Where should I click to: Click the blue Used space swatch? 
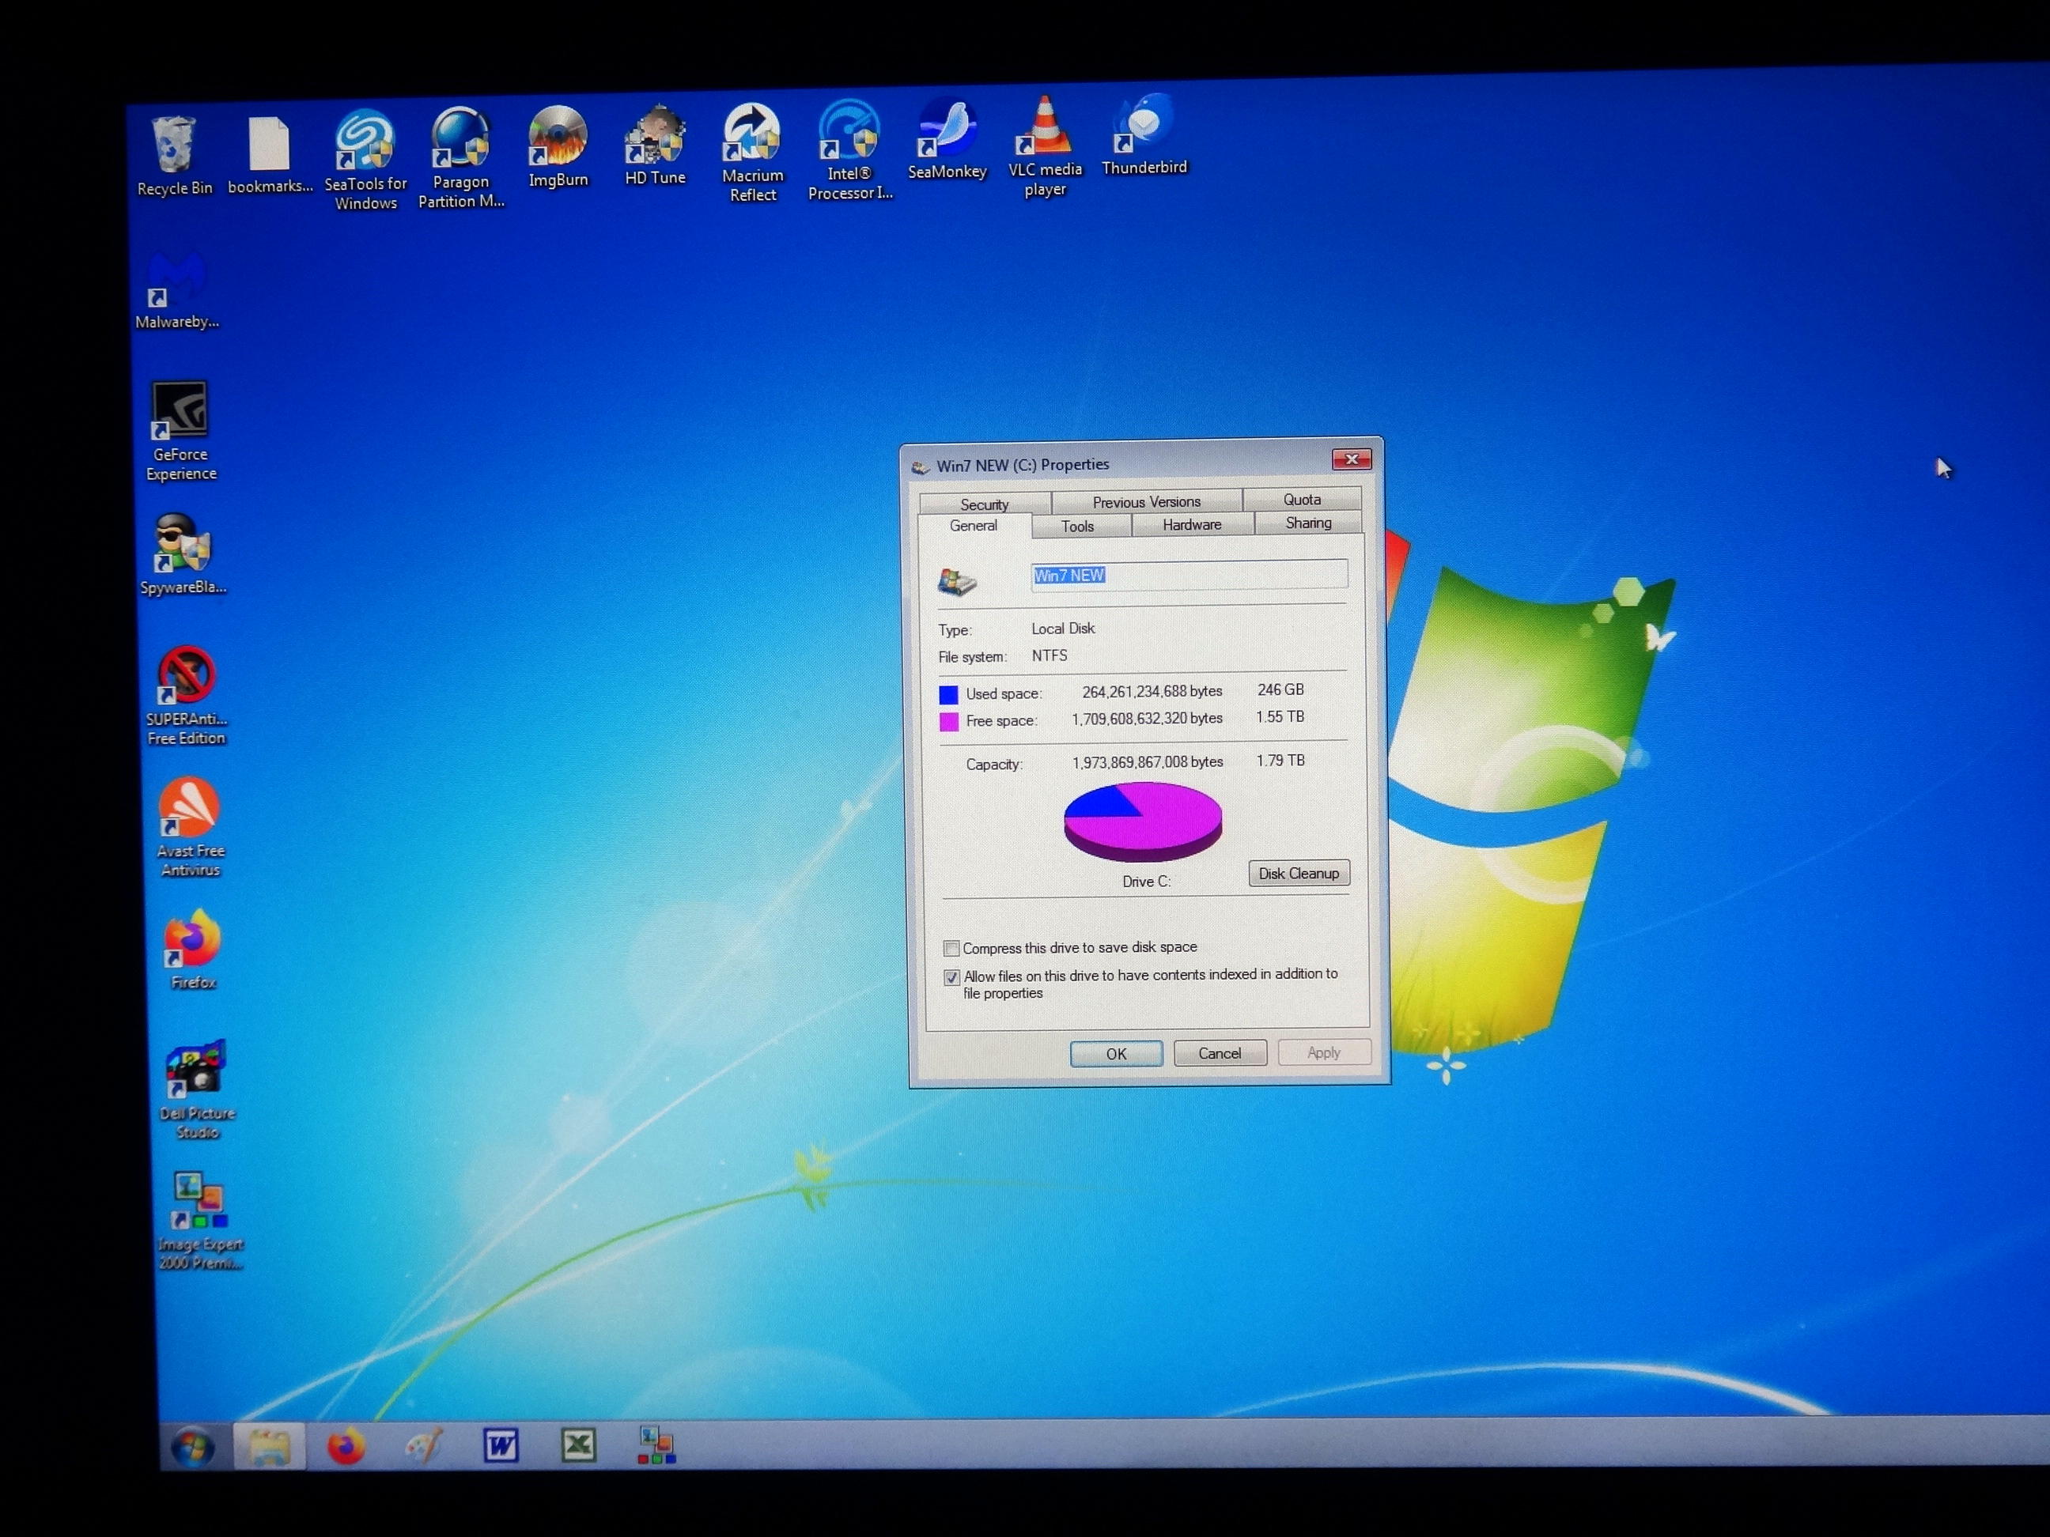948,694
